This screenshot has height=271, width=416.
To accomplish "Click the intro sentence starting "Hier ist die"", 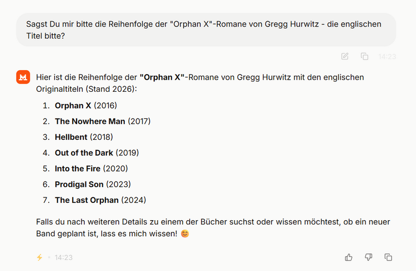I will [200, 83].
